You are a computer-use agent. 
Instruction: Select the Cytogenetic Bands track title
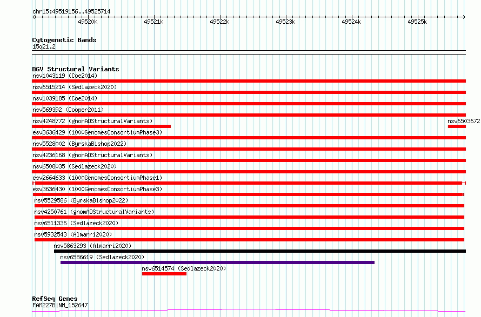[x=64, y=40]
